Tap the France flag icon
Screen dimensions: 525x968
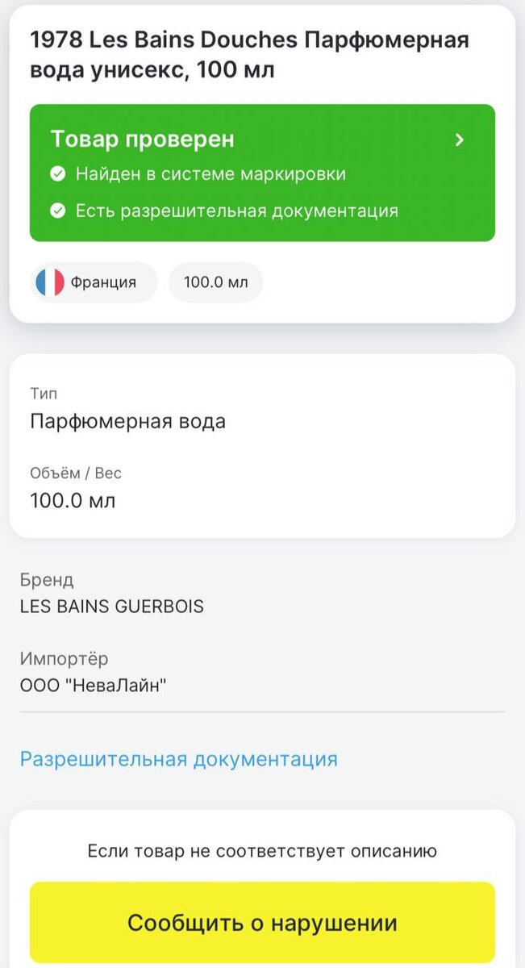pos(47,282)
